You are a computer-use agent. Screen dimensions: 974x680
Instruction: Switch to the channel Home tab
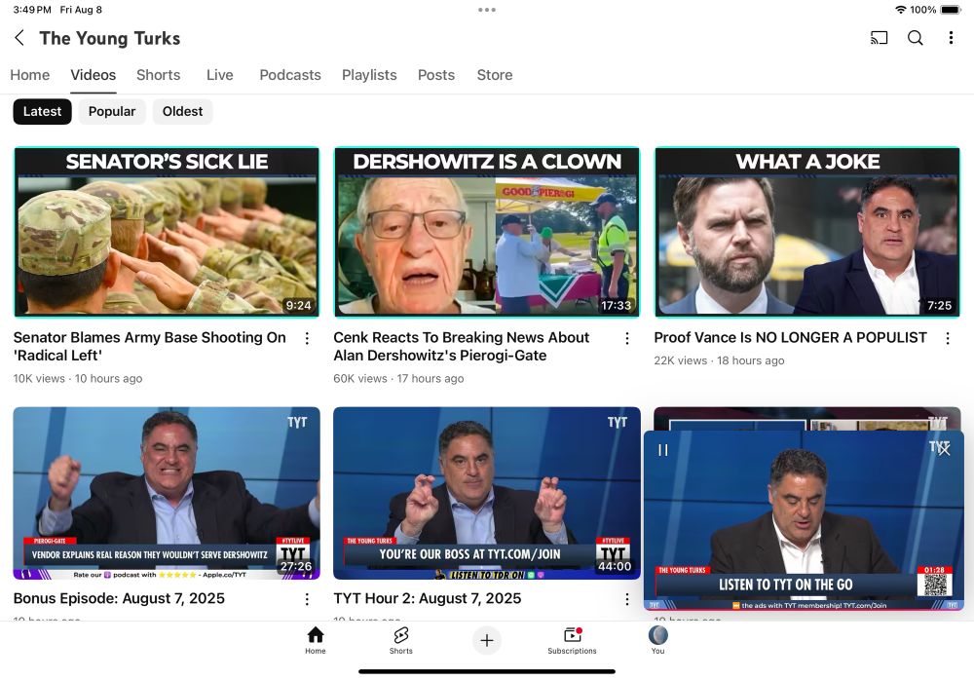click(x=30, y=75)
